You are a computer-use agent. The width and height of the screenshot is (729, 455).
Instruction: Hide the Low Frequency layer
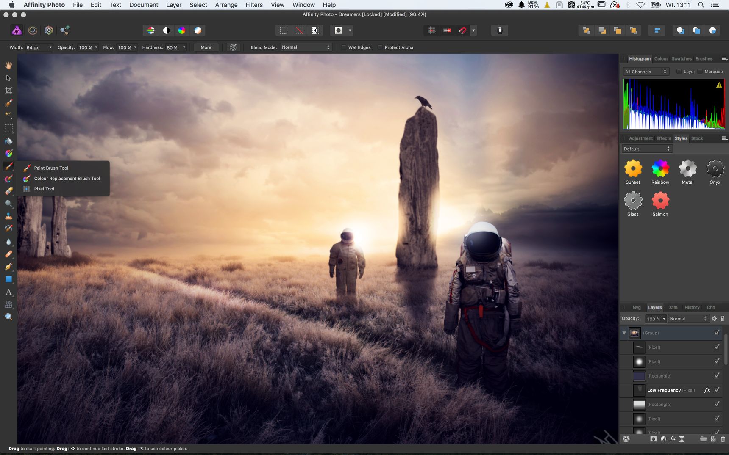(717, 390)
